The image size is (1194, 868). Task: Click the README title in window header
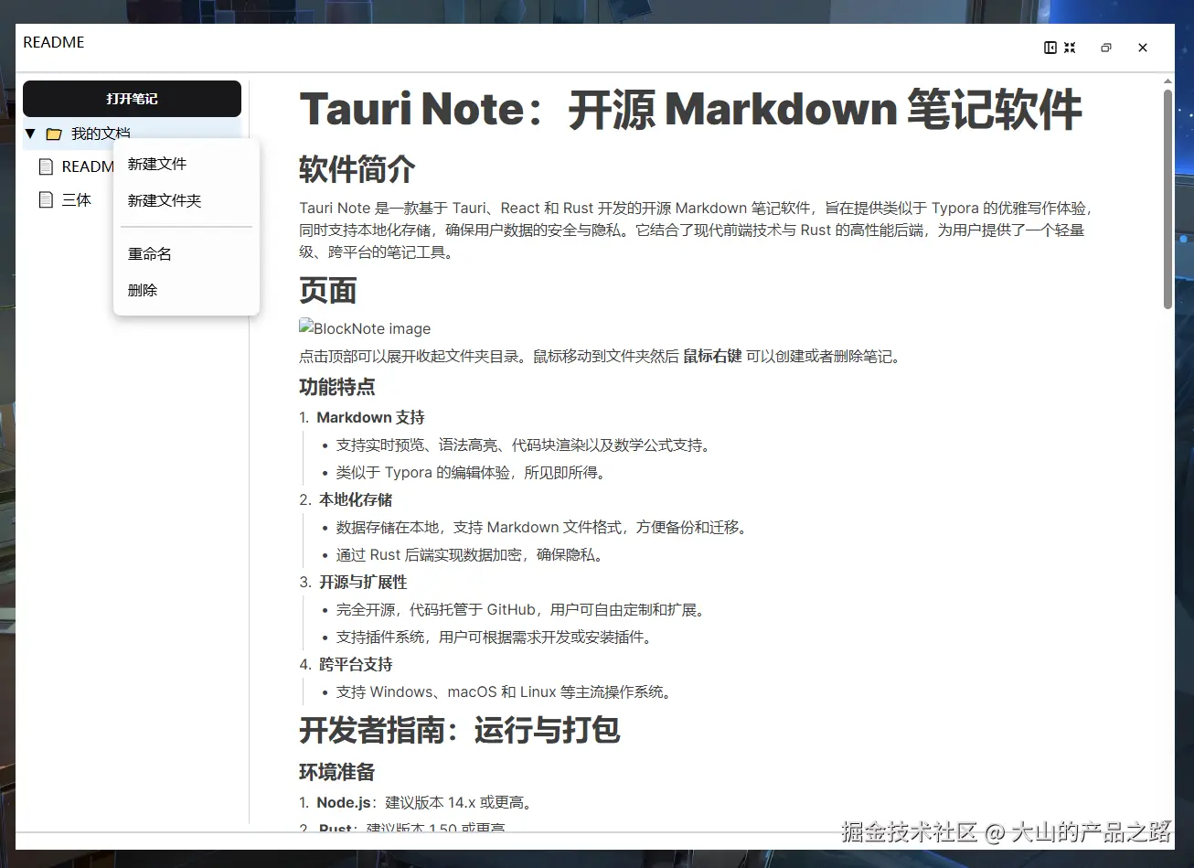click(x=54, y=42)
